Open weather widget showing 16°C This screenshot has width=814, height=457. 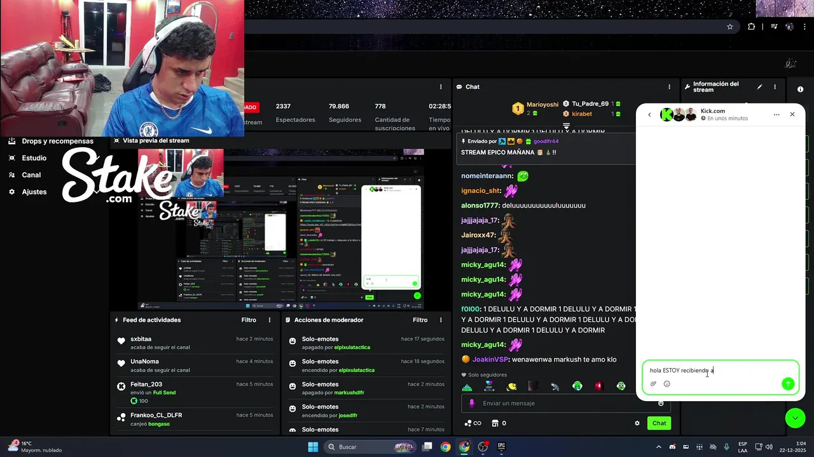tap(35, 447)
